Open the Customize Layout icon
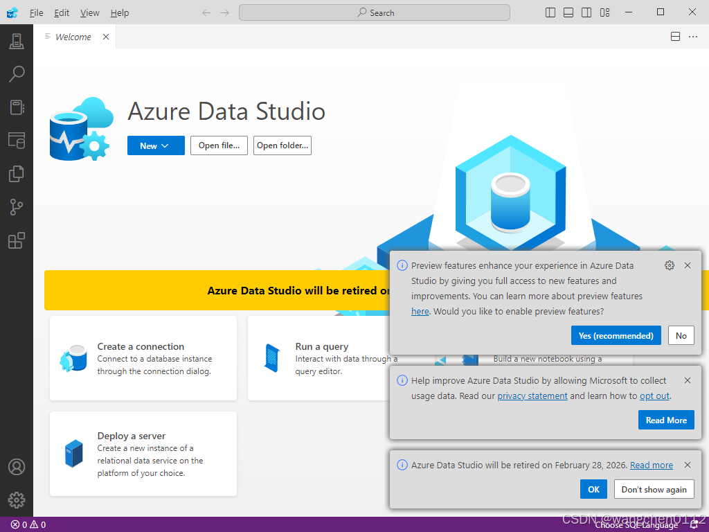 [604, 12]
